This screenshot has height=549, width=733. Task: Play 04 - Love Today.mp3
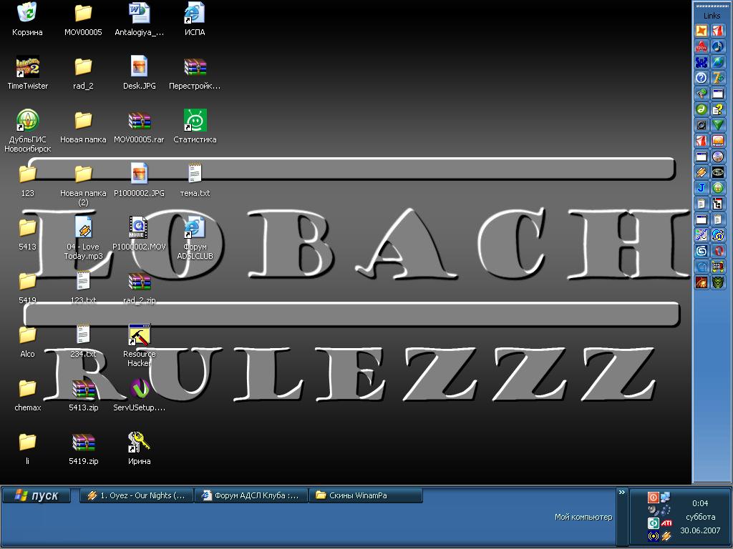pos(83,238)
